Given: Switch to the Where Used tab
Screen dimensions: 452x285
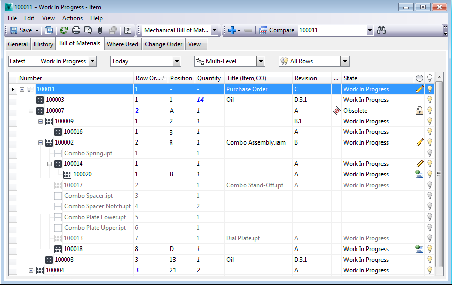Looking at the screenshot, I should tap(123, 44).
